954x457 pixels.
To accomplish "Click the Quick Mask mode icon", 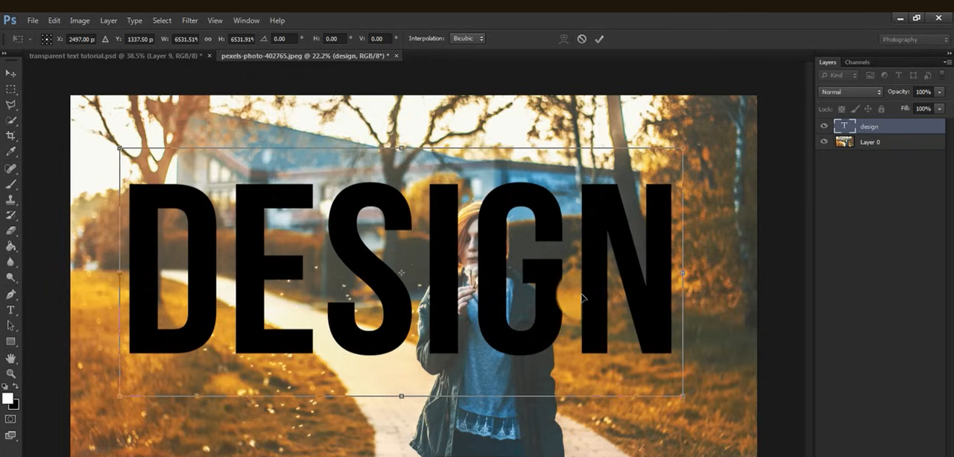I will [10, 419].
